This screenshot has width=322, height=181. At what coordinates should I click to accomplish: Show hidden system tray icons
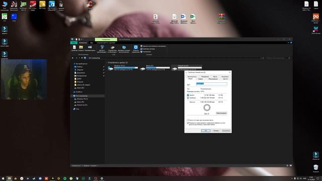tap(292, 178)
